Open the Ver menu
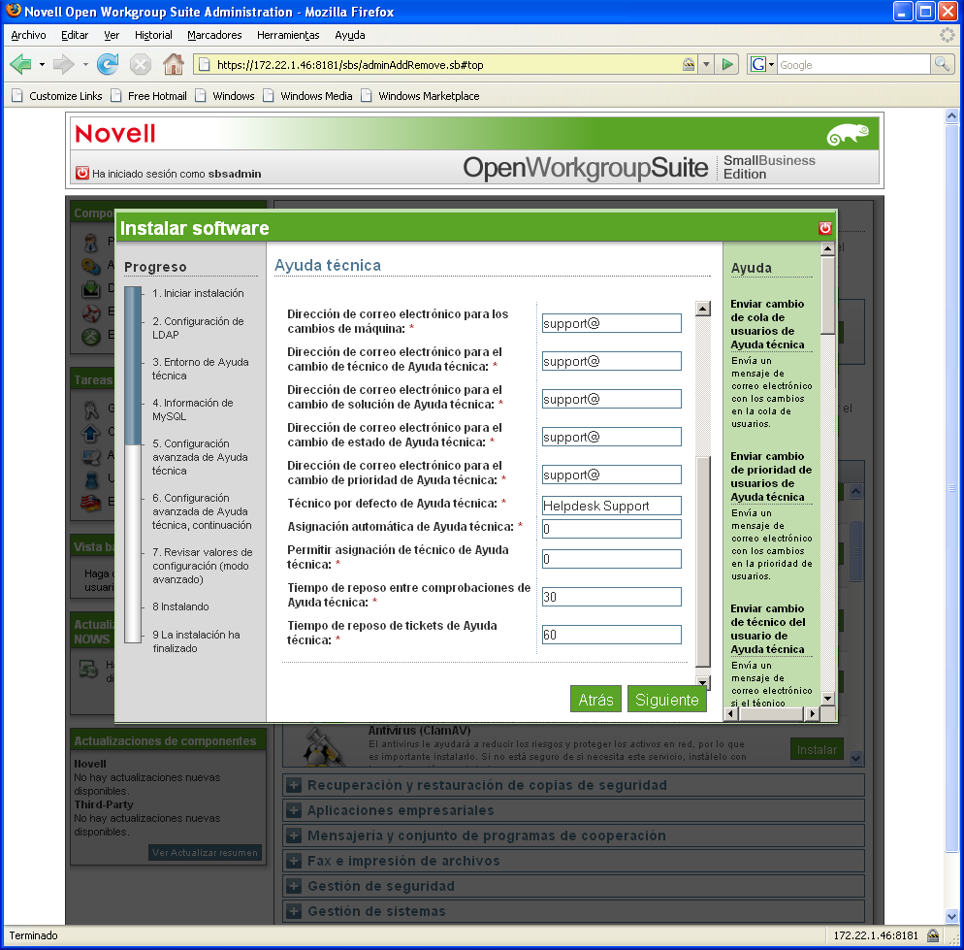 [112, 35]
